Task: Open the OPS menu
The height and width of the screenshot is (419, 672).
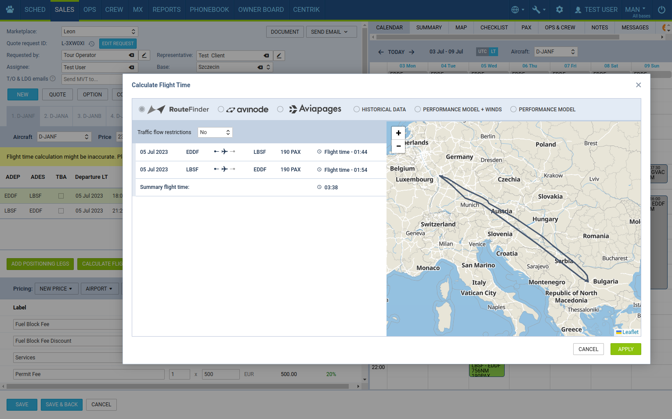Action: [x=90, y=10]
